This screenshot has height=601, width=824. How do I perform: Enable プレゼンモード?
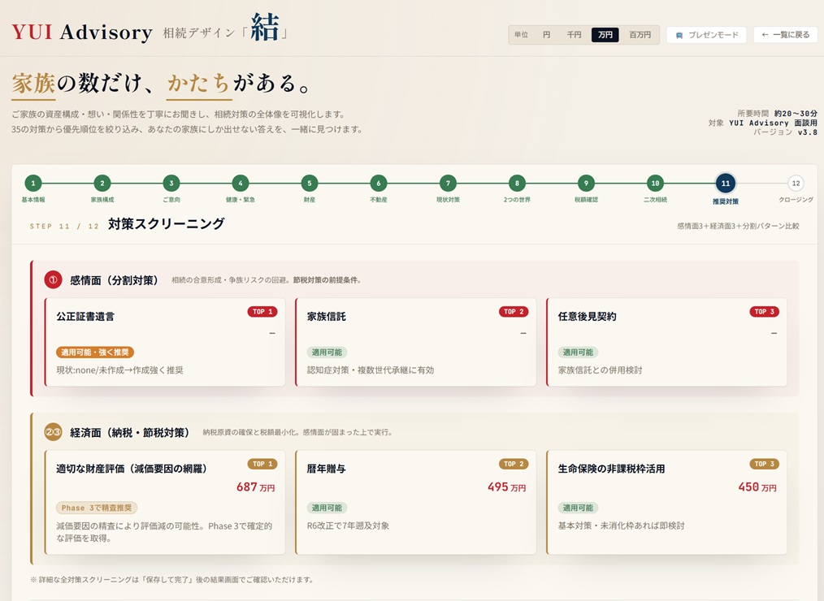707,35
